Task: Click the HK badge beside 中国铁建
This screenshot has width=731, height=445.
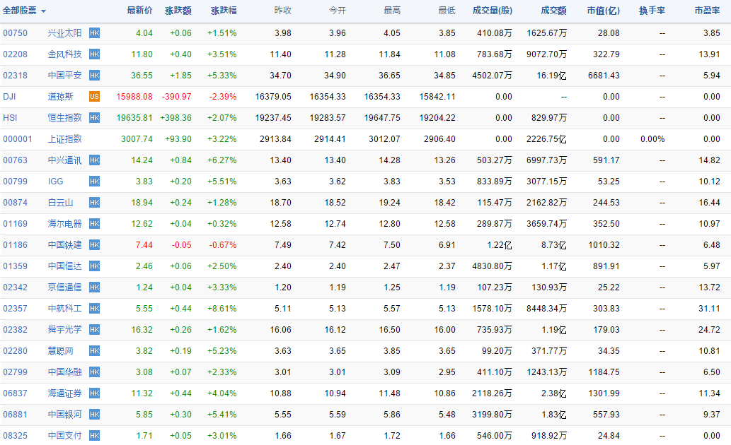Action: [x=94, y=245]
